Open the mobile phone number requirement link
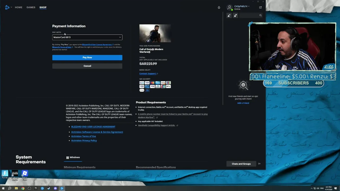The width and height of the screenshot is (340, 191). coord(173,116)
